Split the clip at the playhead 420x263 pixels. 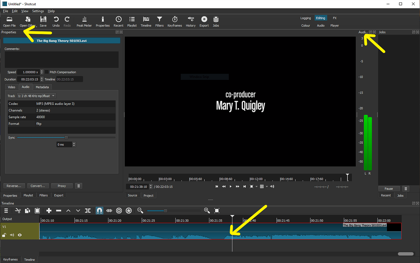pos(88,210)
